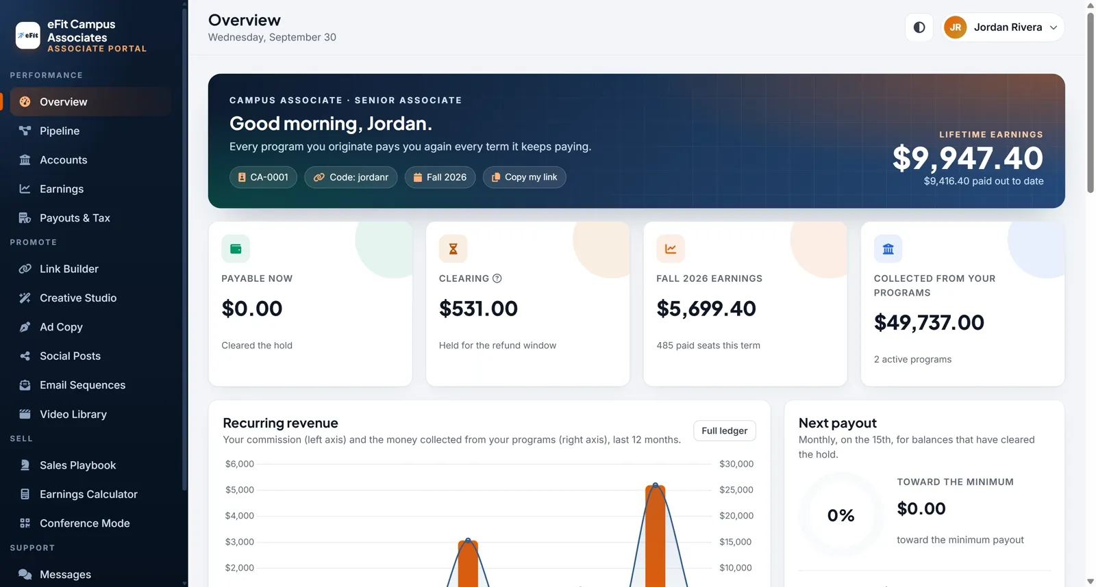
Task: Click the $49,737.00 collected amount
Action: [x=929, y=322]
